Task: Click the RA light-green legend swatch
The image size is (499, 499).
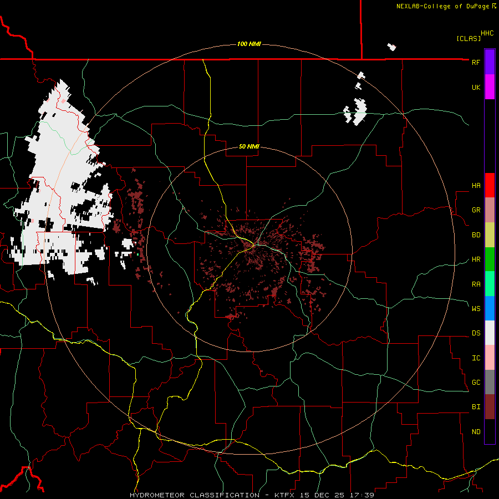Action: click(x=490, y=284)
